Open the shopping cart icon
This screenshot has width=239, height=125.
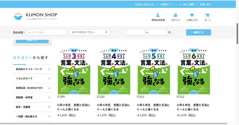207,15
